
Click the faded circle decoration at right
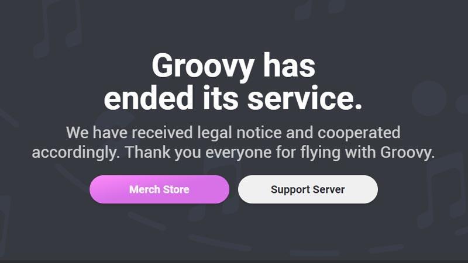[x=429, y=98]
